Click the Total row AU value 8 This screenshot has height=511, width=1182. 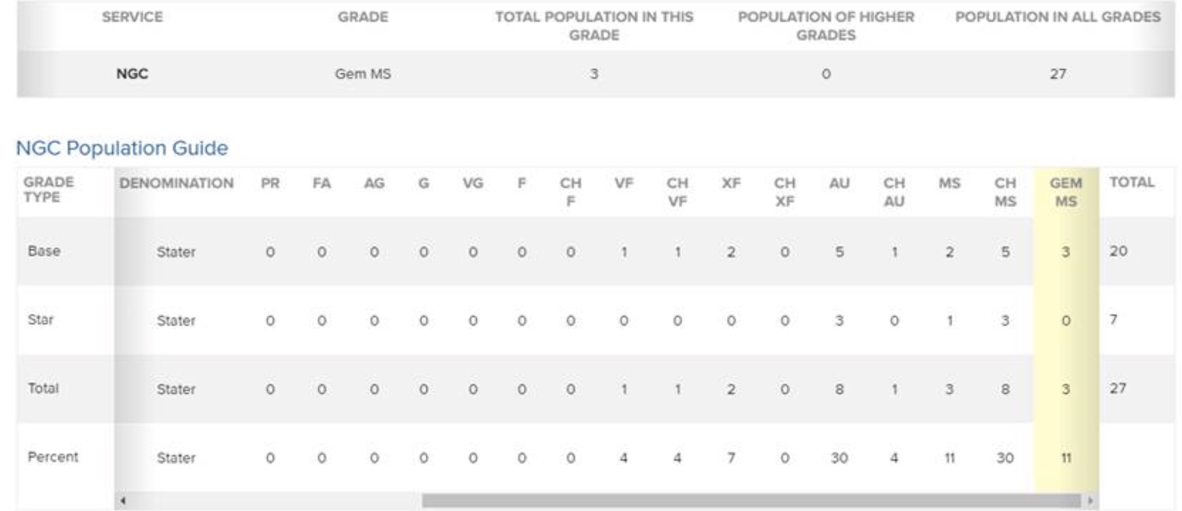(839, 389)
